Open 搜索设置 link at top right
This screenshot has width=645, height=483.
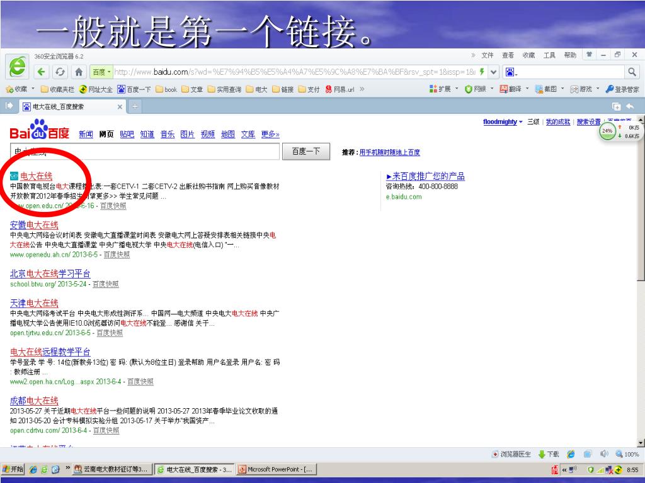(589, 121)
